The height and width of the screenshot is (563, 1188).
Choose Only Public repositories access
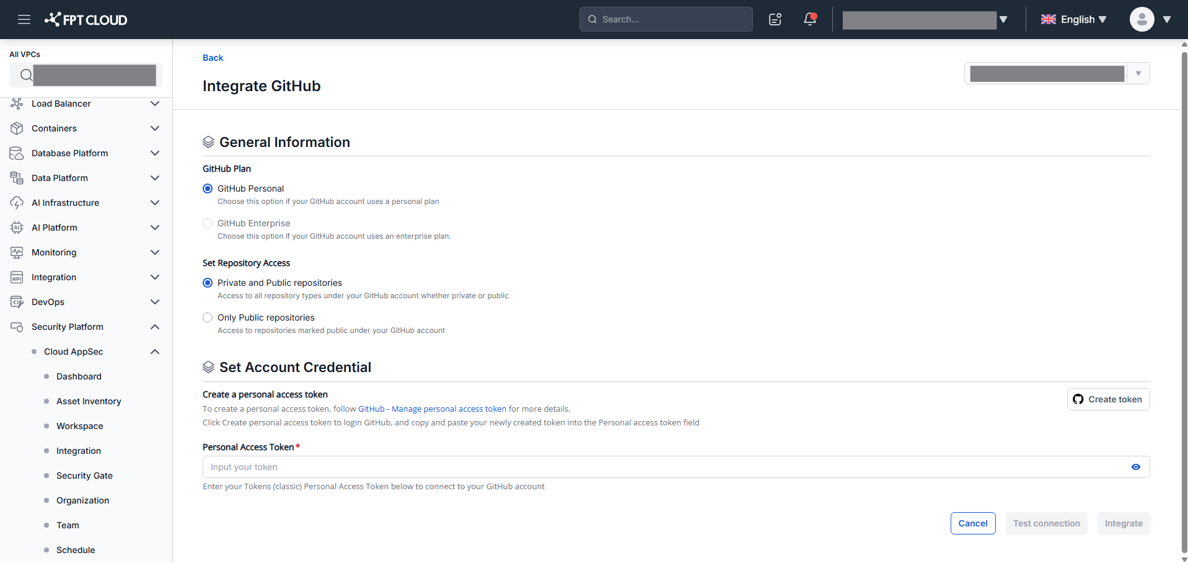click(208, 317)
